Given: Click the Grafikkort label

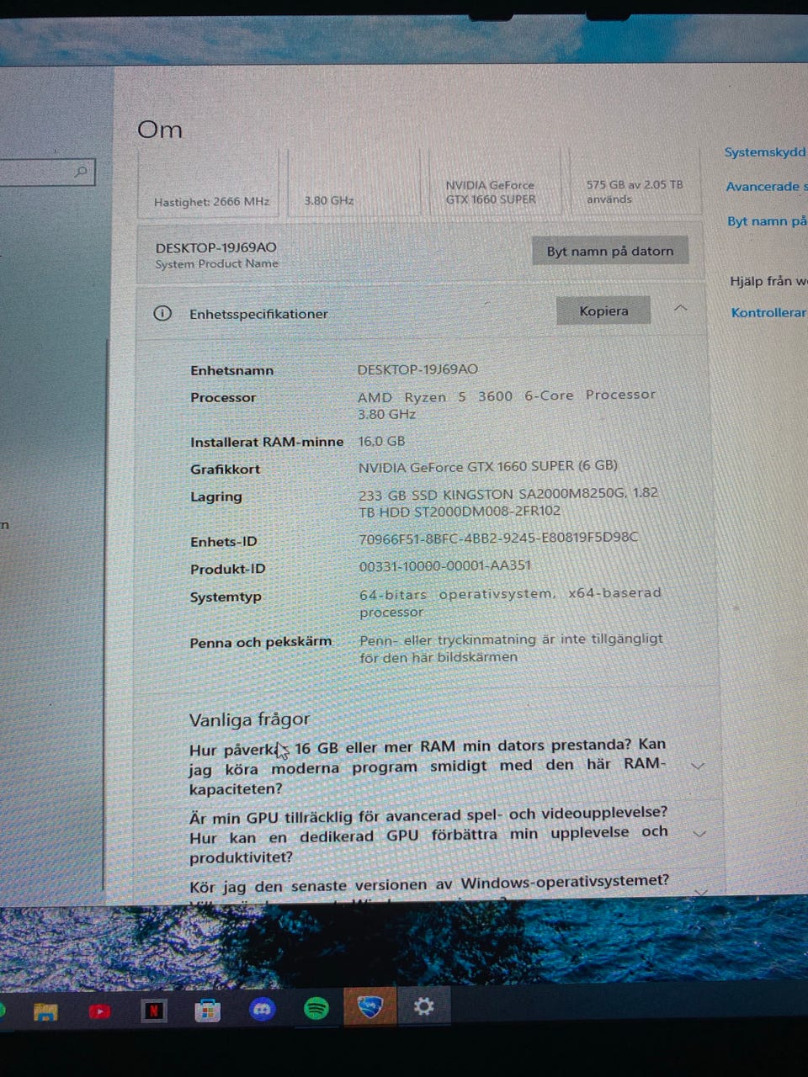Looking at the screenshot, I should (225, 470).
